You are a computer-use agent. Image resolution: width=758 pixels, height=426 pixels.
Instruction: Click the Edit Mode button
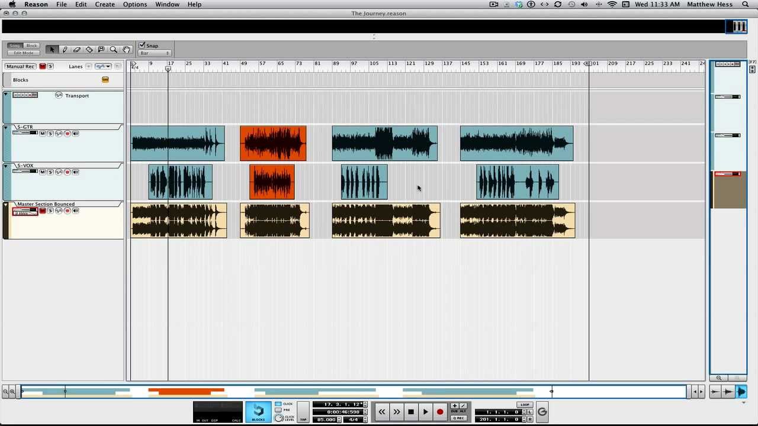click(x=24, y=53)
